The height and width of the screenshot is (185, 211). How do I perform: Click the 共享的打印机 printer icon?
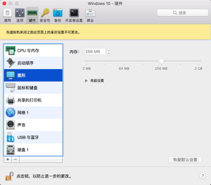point(11,100)
